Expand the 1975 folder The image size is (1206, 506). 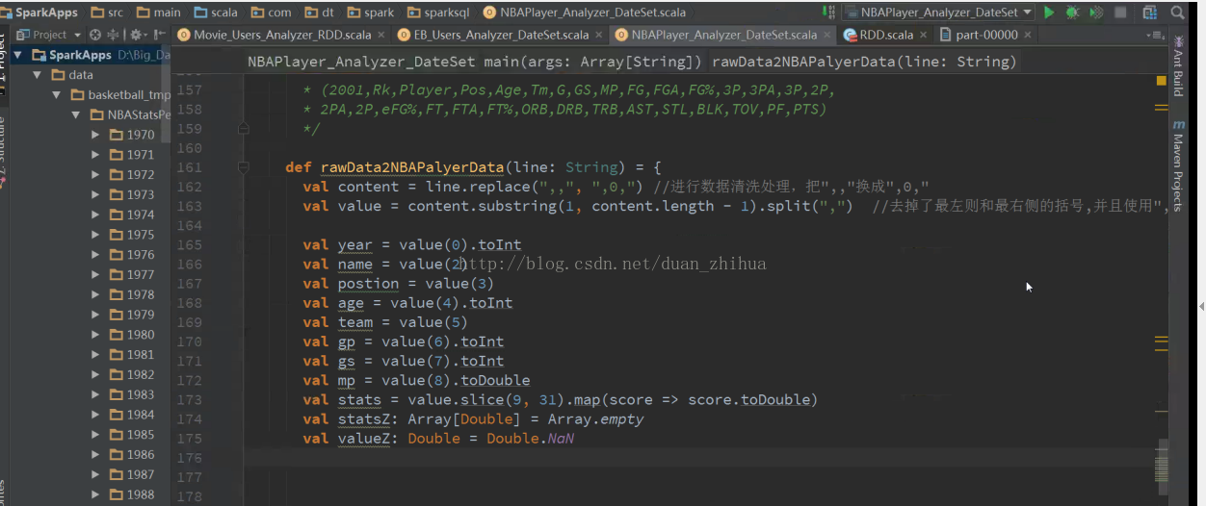[x=95, y=235]
